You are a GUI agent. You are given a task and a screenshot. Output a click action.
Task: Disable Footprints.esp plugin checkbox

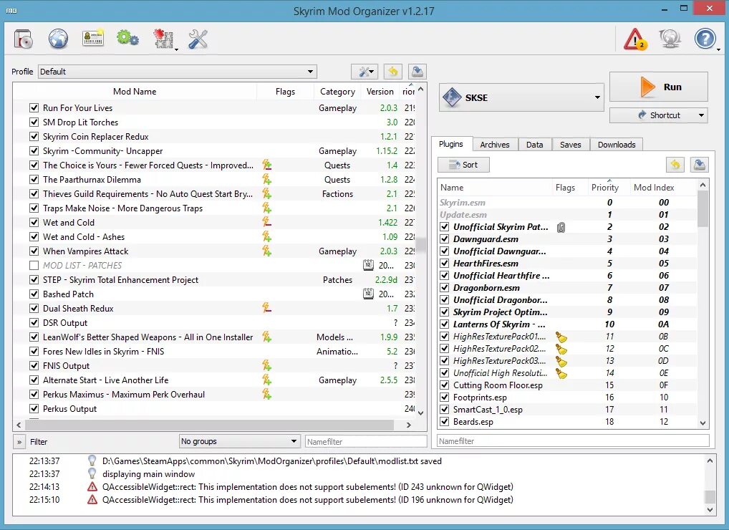pos(445,397)
